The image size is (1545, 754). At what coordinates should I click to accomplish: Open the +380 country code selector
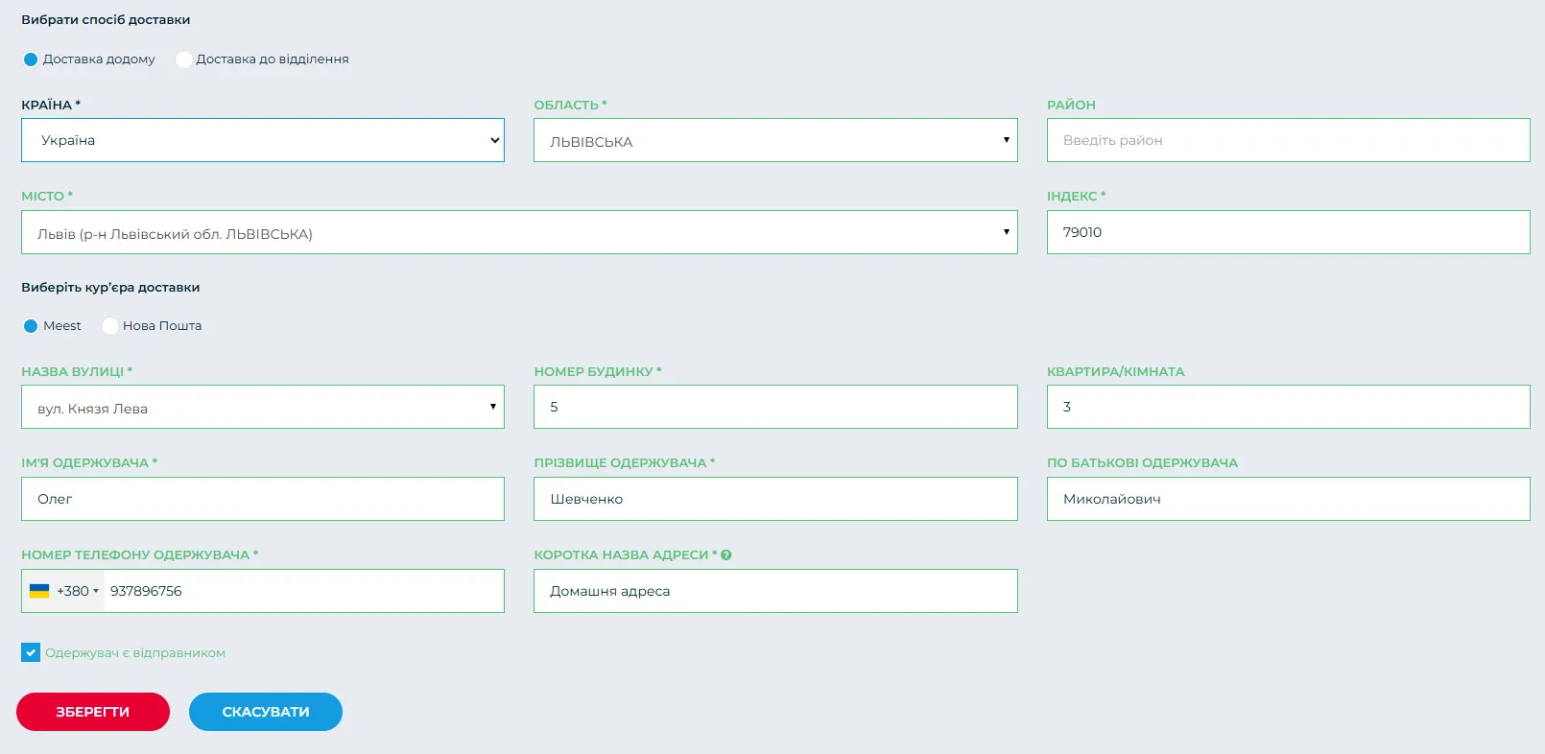77,591
